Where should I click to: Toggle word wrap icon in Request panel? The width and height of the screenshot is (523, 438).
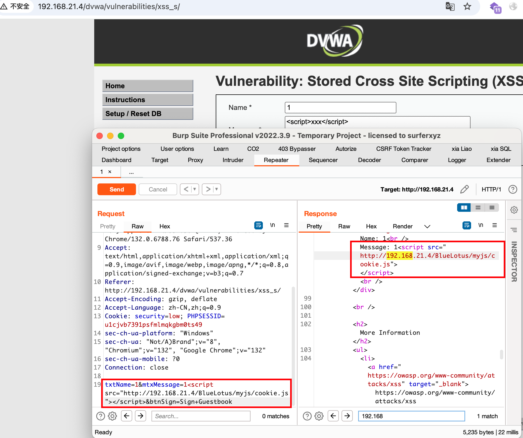point(258,225)
